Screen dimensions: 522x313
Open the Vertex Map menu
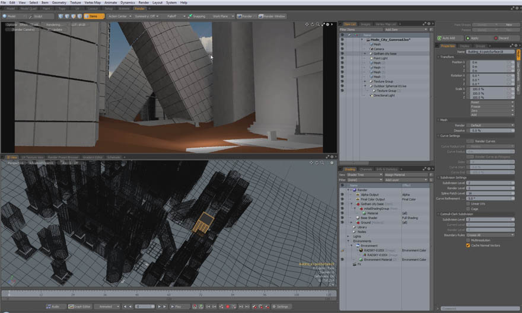pyautogui.click(x=93, y=2)
